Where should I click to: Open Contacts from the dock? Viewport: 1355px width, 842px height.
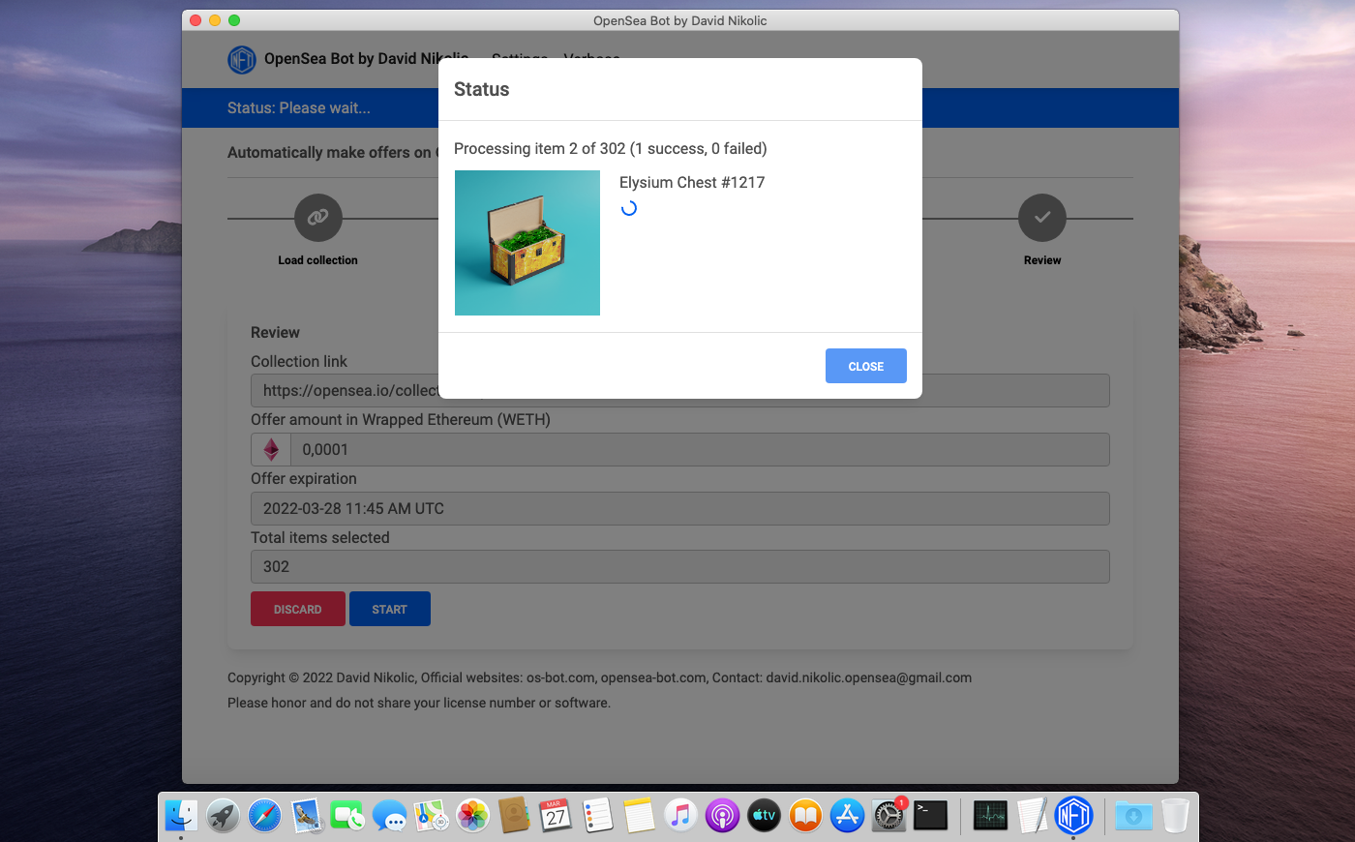click(x=514, y=816)
